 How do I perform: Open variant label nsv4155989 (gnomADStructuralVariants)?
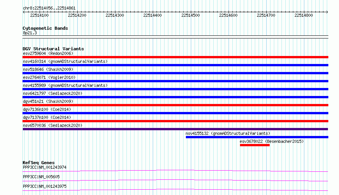click(65, 85)
